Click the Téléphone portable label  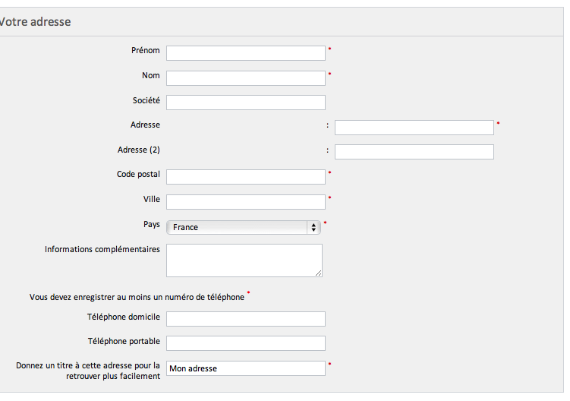(x=124, y=341)
